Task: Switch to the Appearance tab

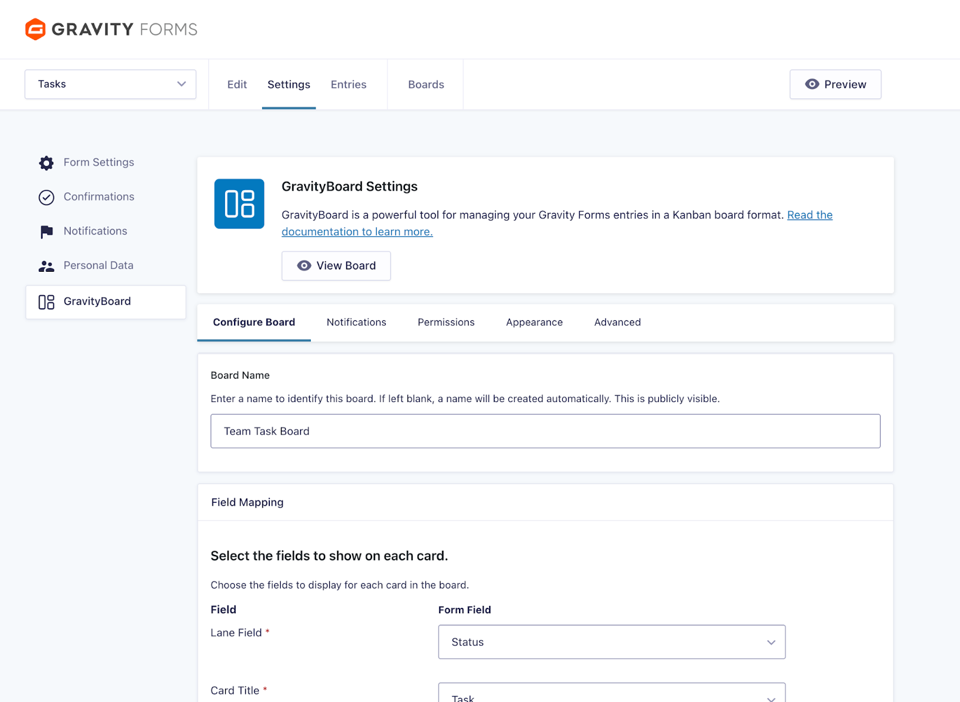Action: [534, 322]
